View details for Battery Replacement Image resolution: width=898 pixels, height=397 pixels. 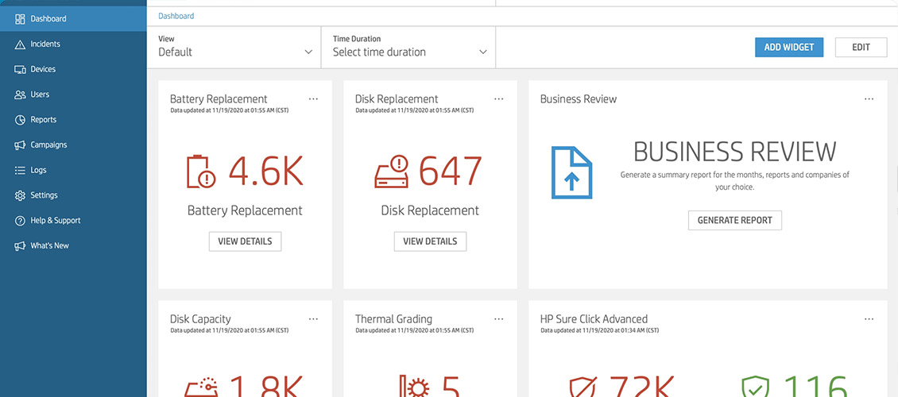coord(245,241)
